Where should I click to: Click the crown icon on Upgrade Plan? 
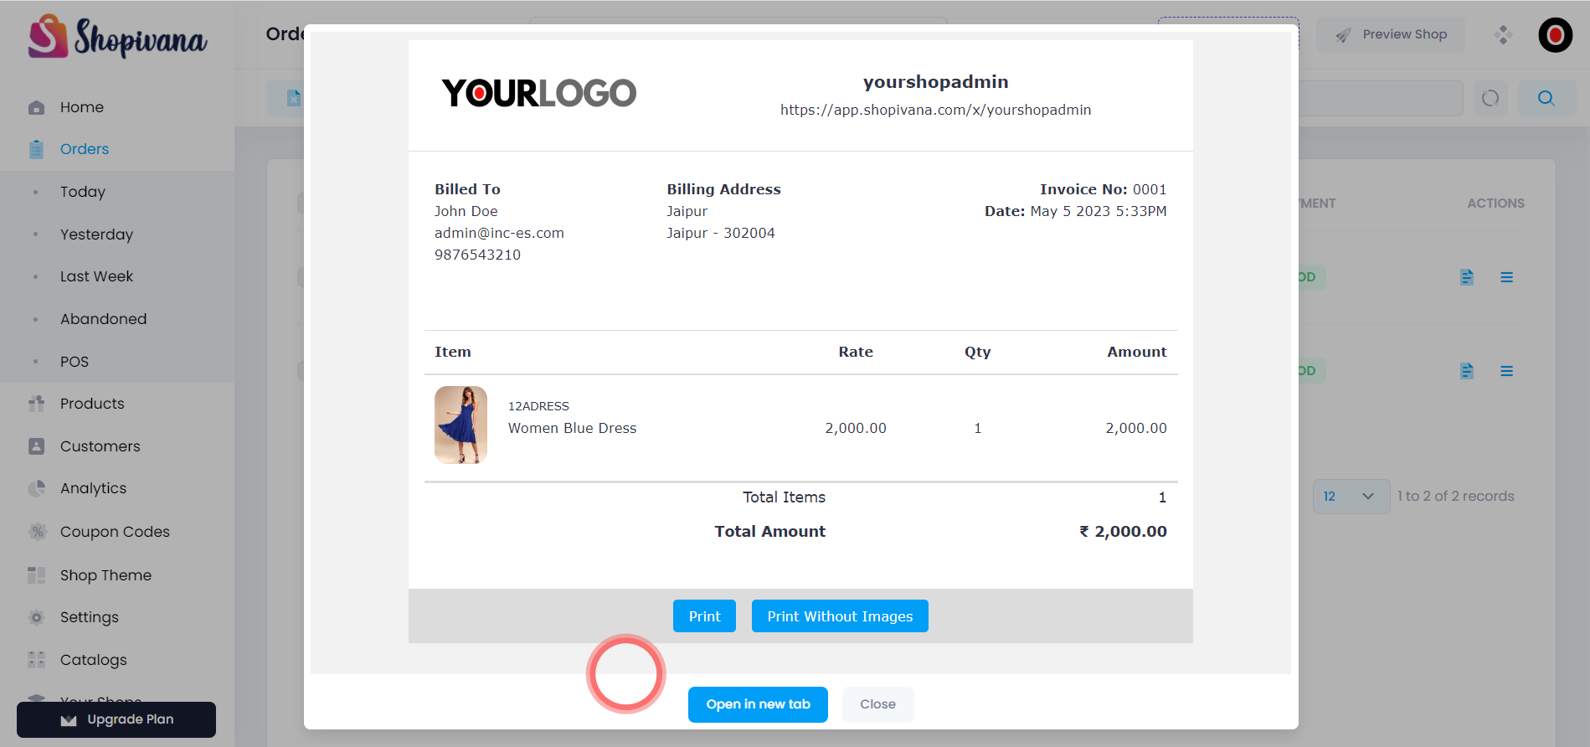tap(69, 720)
